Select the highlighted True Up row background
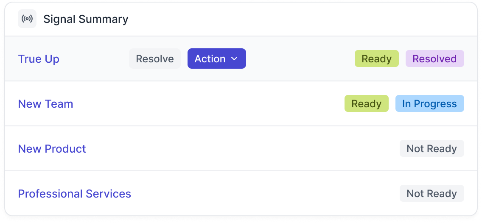The height and width of the screenshot is (223, 482). tap(297, 59)
